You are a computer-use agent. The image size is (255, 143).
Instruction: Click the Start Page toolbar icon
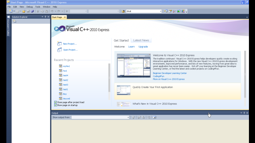point(179,11)
